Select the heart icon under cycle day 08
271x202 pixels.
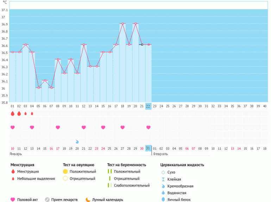click(x=58, y=127)
